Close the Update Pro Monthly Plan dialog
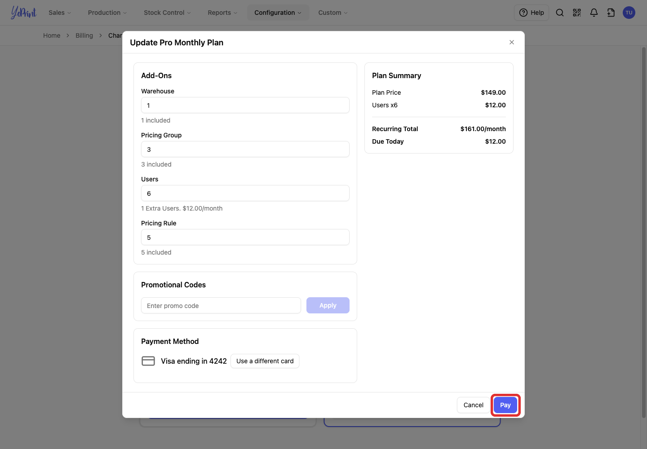This screenshot has width=647, height=449. [512, 42]
